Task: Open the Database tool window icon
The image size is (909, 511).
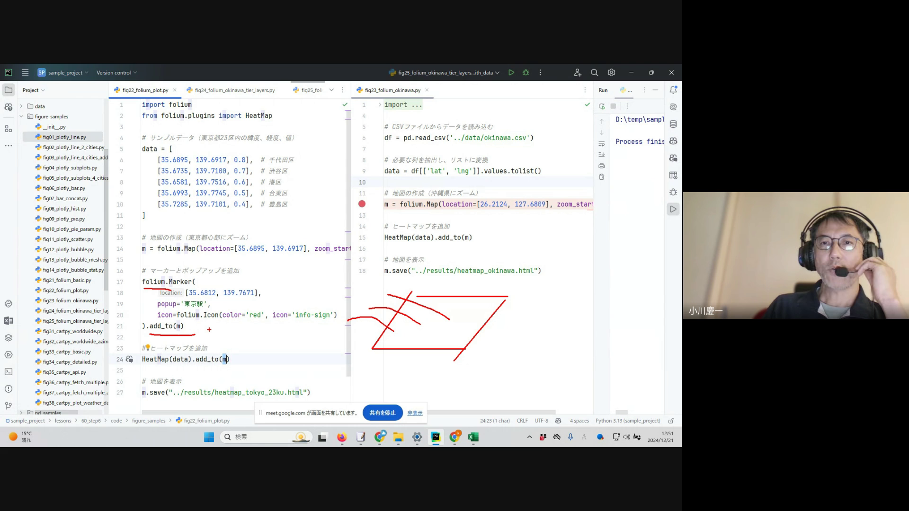Action: (673, 124)
